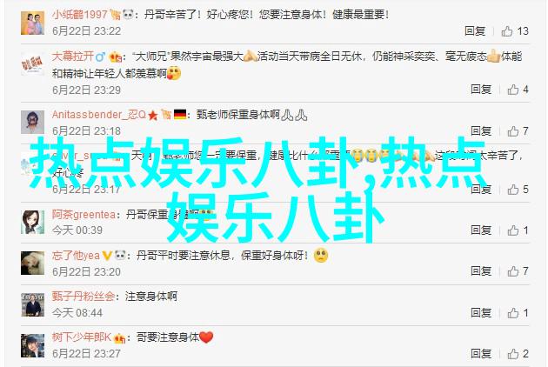Viewport: 548px width, 367px height.
Task: Reply to 树下少年郎K's comment
Action: (481, 353)
